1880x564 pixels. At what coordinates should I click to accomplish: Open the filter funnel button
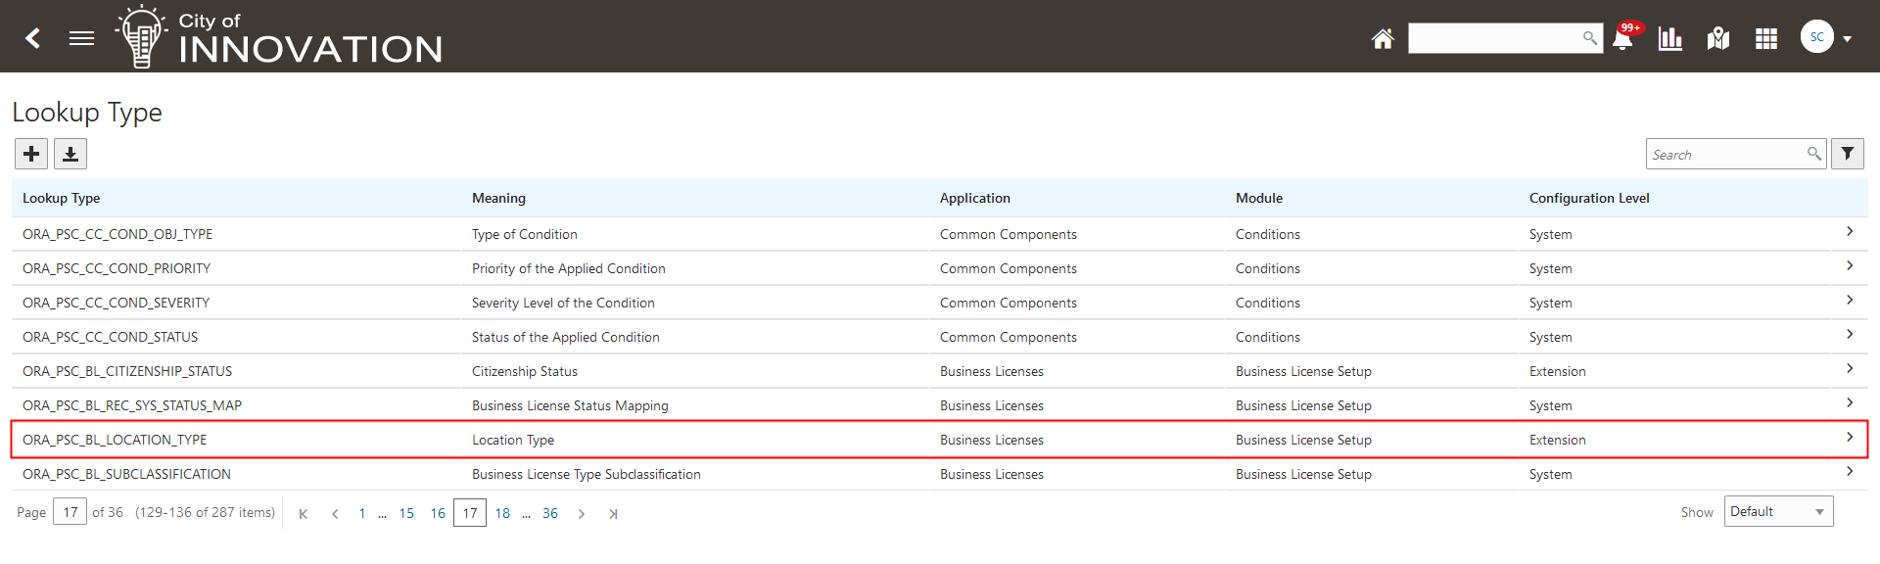(1848, 154)
